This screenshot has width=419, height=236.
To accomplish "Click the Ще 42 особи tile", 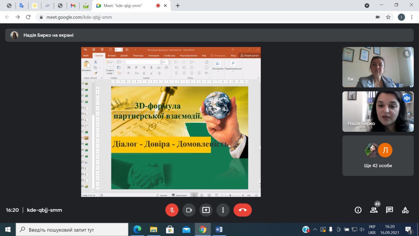I will click(x=378, y=156).
